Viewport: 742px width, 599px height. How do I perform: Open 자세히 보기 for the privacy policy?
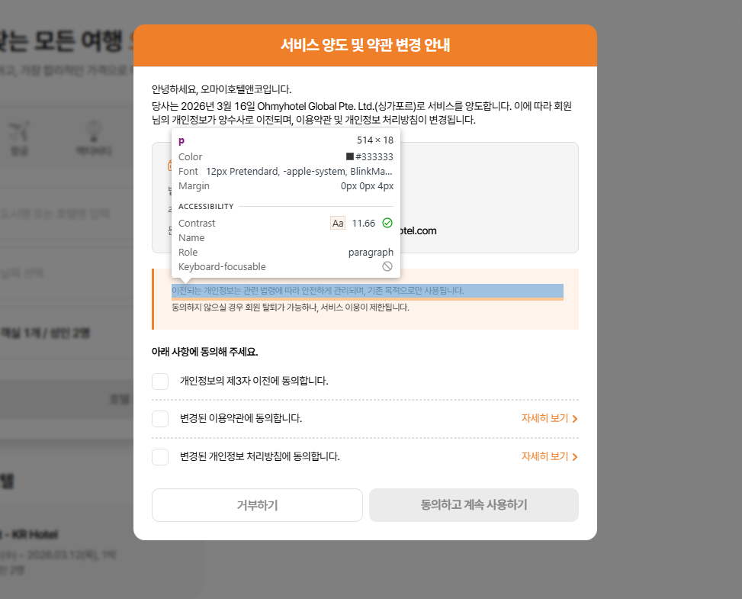pos(549,456)
